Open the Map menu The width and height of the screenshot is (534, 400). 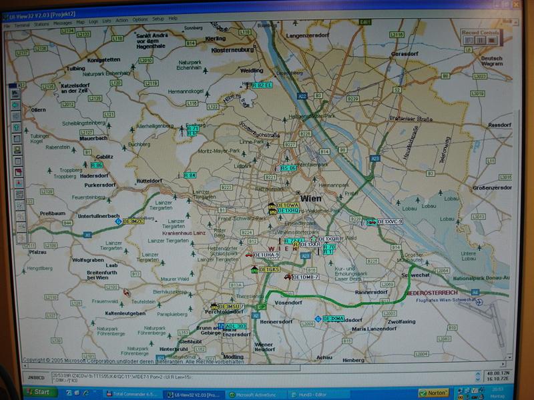pyautogui.click(x=80, y=22)
